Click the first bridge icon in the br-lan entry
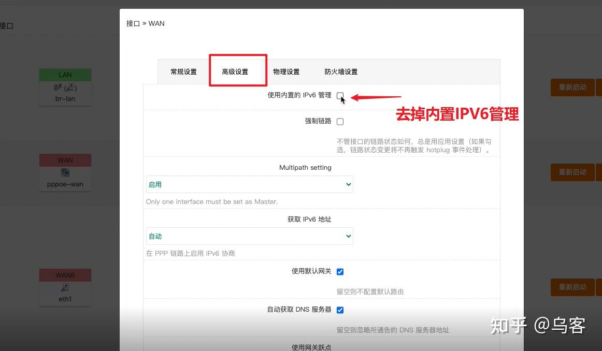This screenshot has width=602, height=351. click(58, 87)
